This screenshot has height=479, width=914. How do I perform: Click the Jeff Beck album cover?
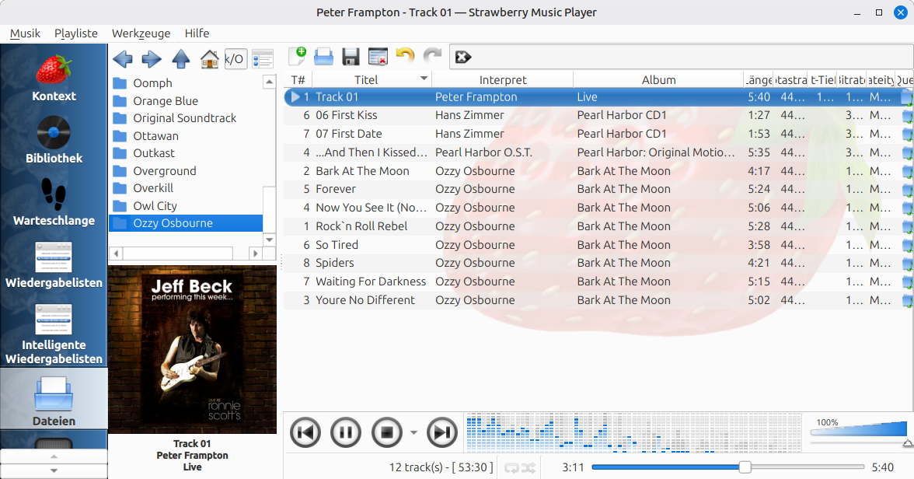click(x=193, y=349)
